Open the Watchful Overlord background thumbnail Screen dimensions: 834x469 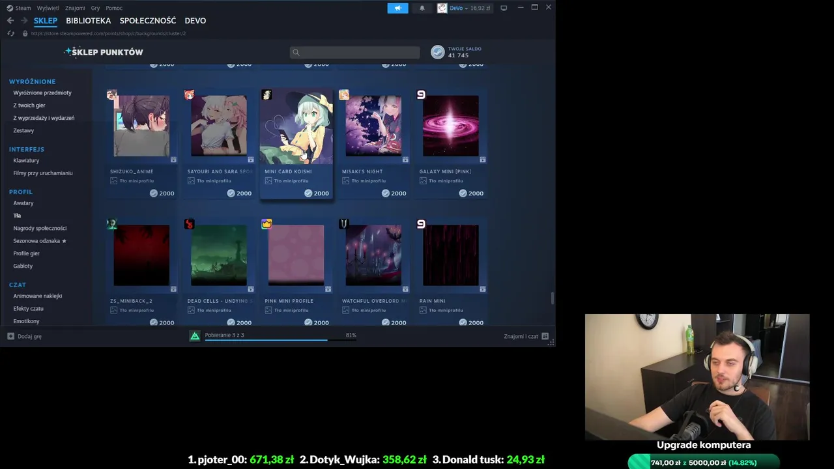coord(373,255)
